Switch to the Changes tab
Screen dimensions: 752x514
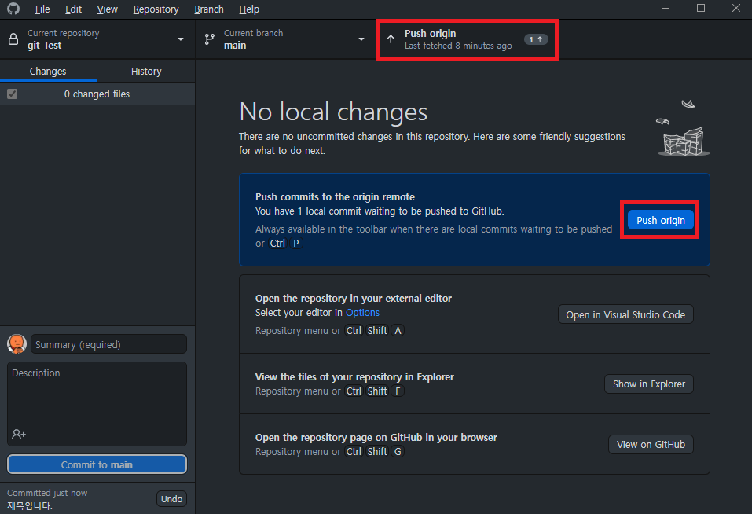click(48, 71)
